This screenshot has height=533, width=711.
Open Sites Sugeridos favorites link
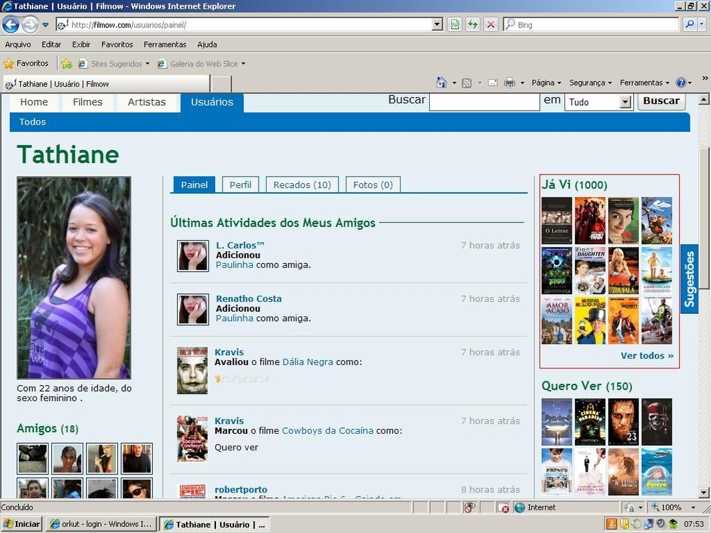[113, 64]
